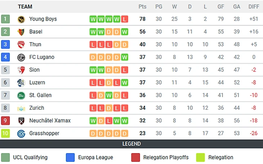Click the GF column header
263x164 pixels.
pos(221,6)
